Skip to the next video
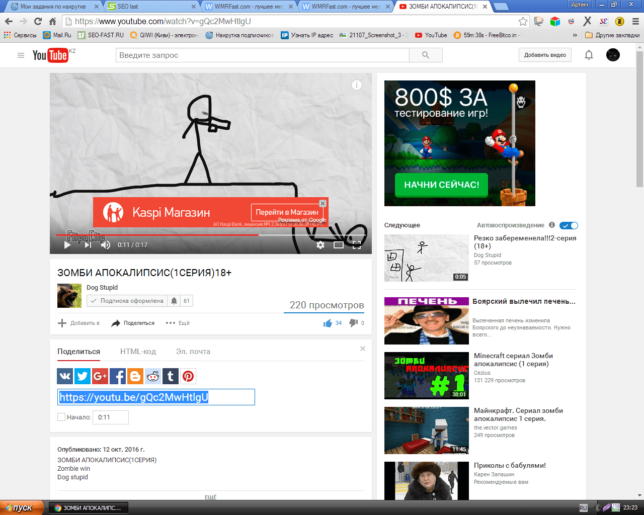The width and height of the screenshot is (644, 515). 88,245
